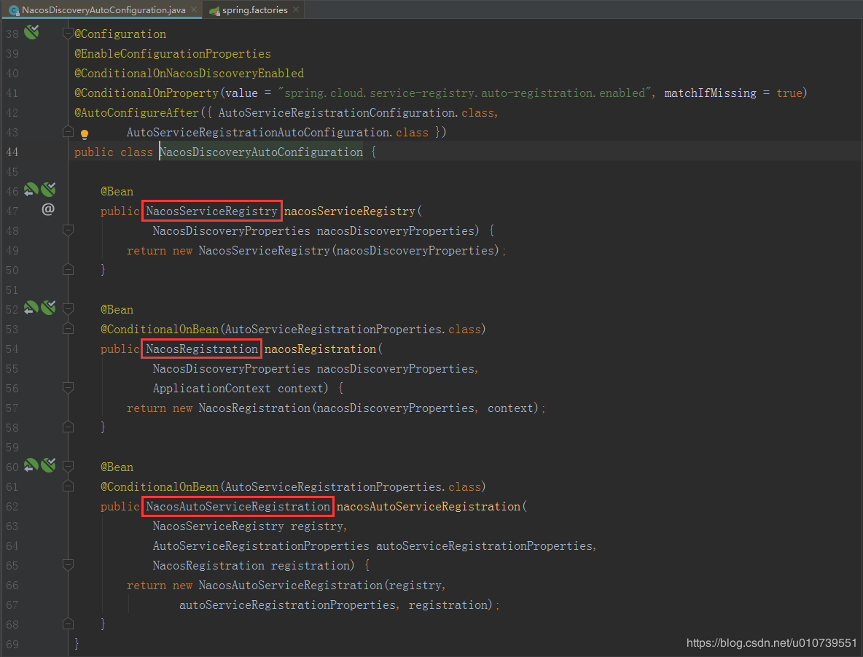Close the NacosDiscoveryAutoConfiguration.java tab
Viewport: 863px width, 657px height.
coord(194,10)
